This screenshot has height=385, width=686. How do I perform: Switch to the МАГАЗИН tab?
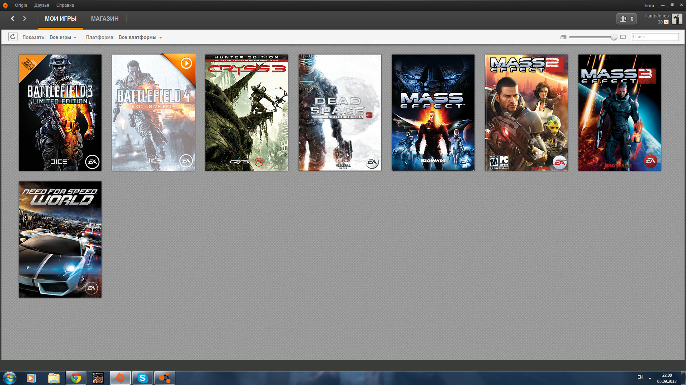[105, 19]
